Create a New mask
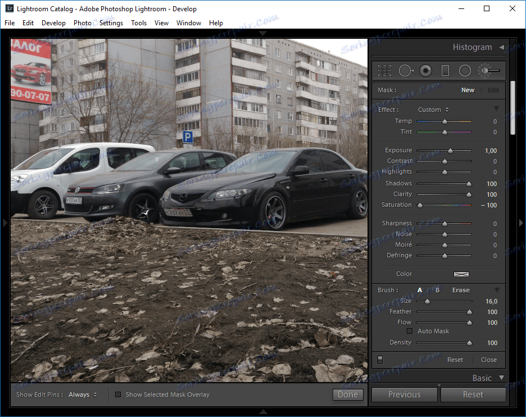 coord(468,89)
